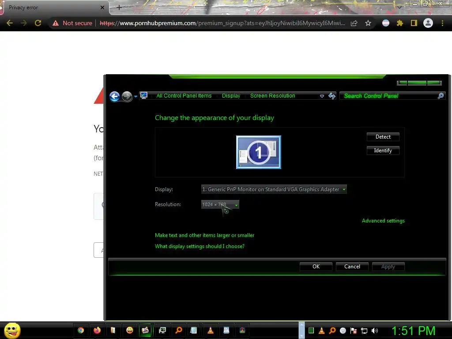Click the Control Panel monitor icon in address bar

point(144,95)
